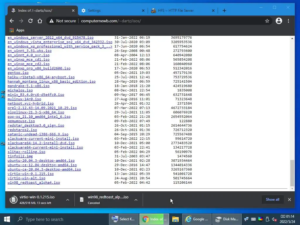300x225 pixels.
Task: Click the mulinux-14r0.iso link
Action: [x=24, y=99]
